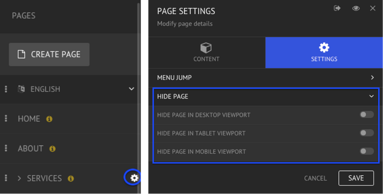Toggle Hide Page in Tablet Viewport
The image size is (383, 194).
point(367,133)
